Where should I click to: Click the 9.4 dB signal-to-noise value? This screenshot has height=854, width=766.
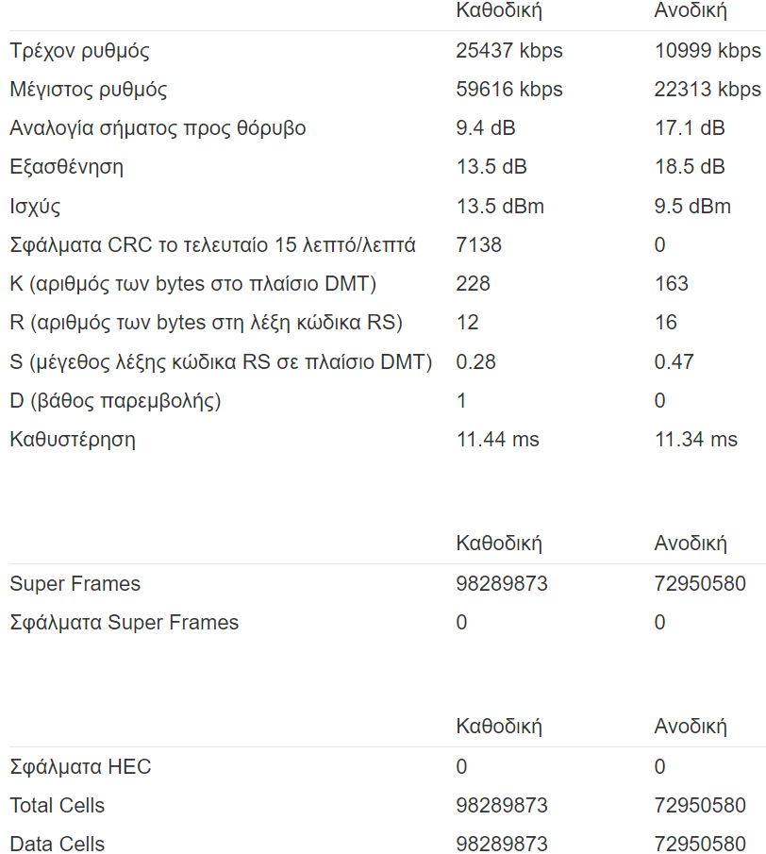486,128
